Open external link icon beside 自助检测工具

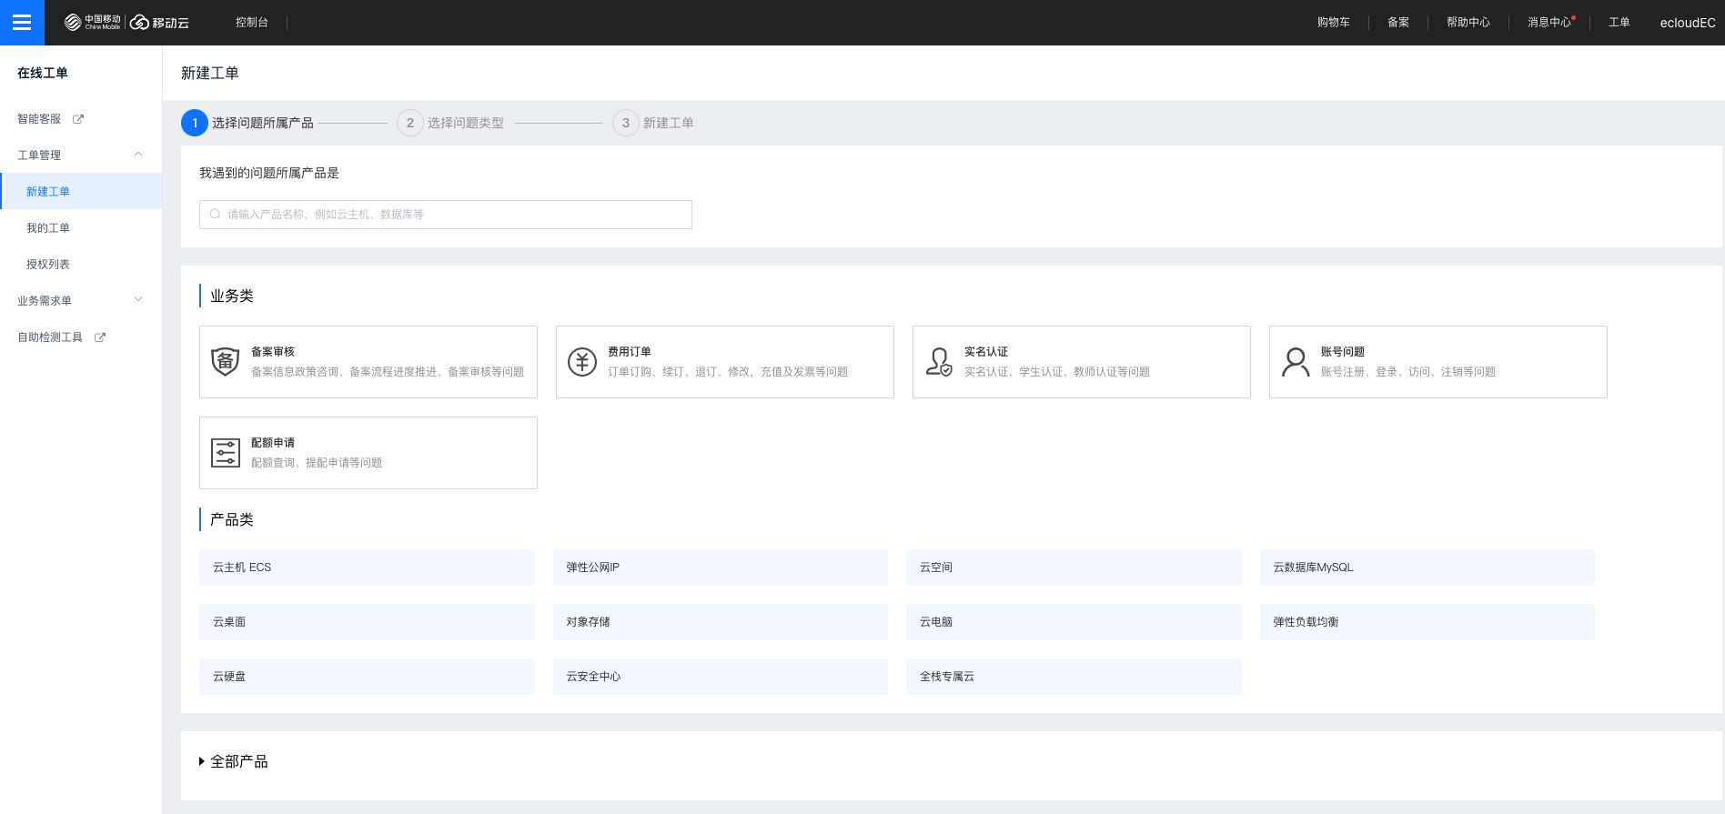[x=100, y=337]
